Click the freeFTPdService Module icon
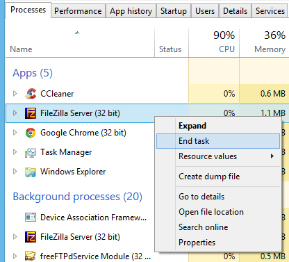 tap(31, 256)
